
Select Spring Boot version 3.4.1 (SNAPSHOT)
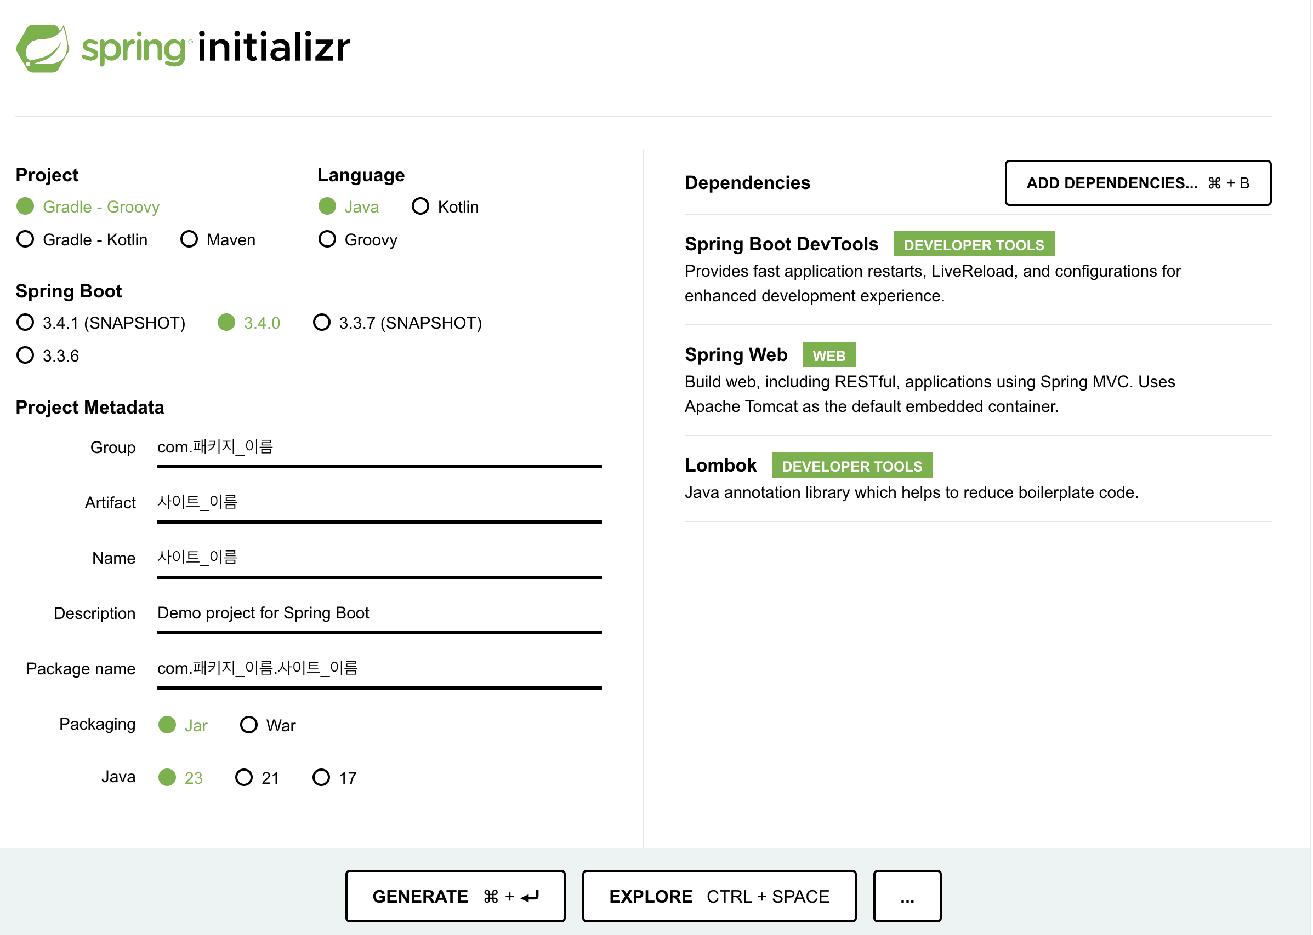pyautogui.click(x=25, y=323)
